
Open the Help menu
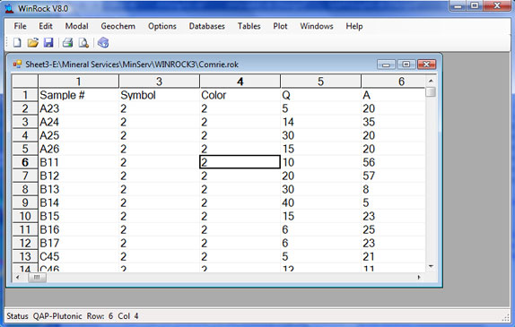(x=354, y=26)
